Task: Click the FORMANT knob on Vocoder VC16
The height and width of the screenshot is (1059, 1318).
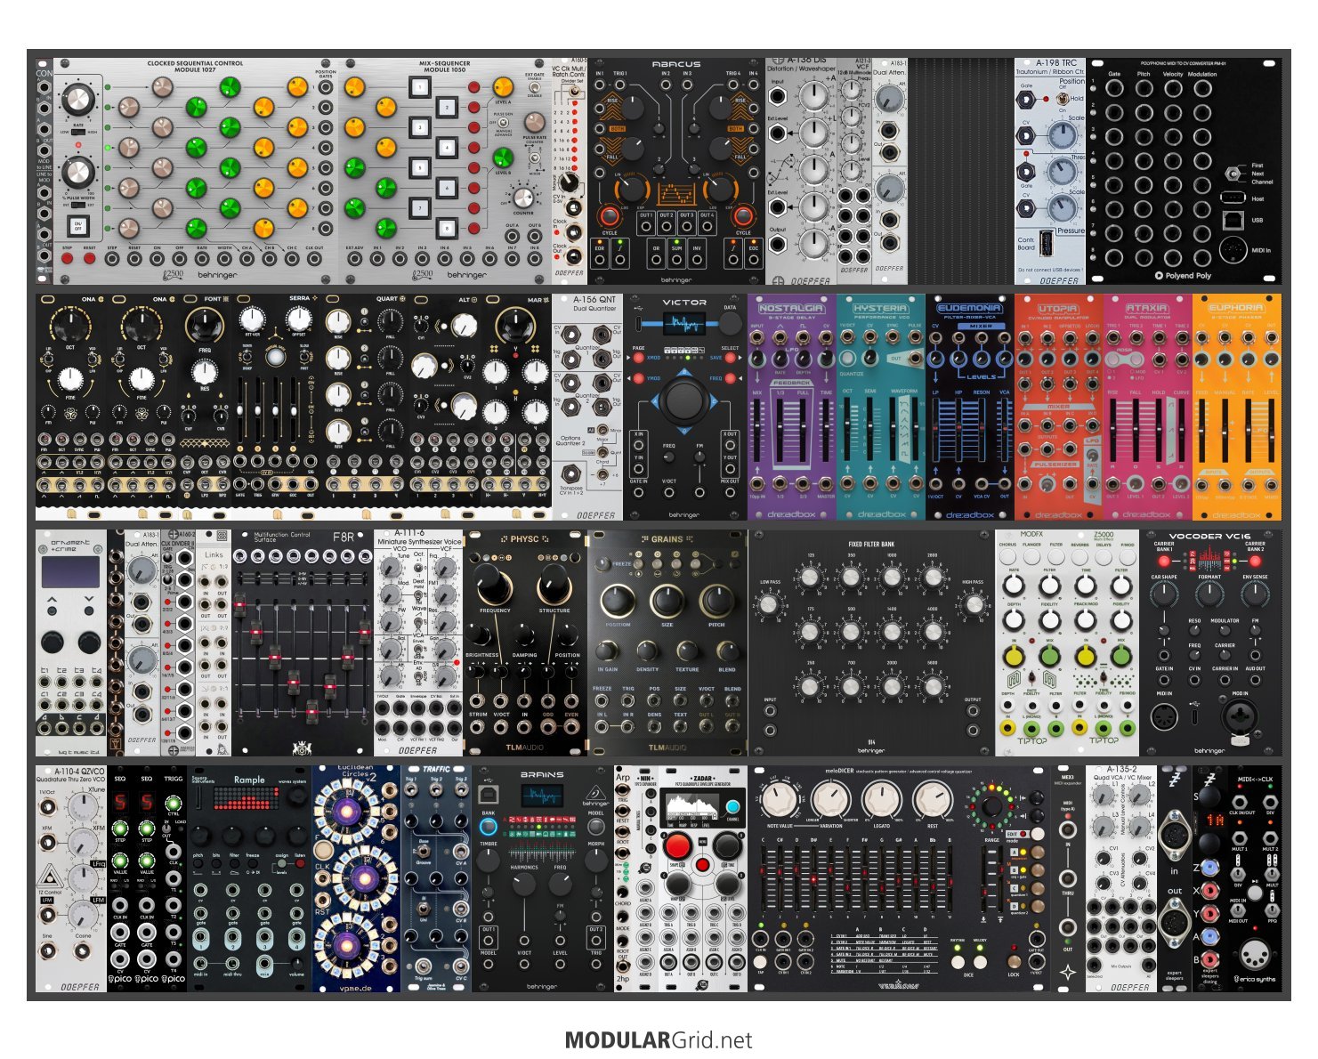Action: 1210,594
